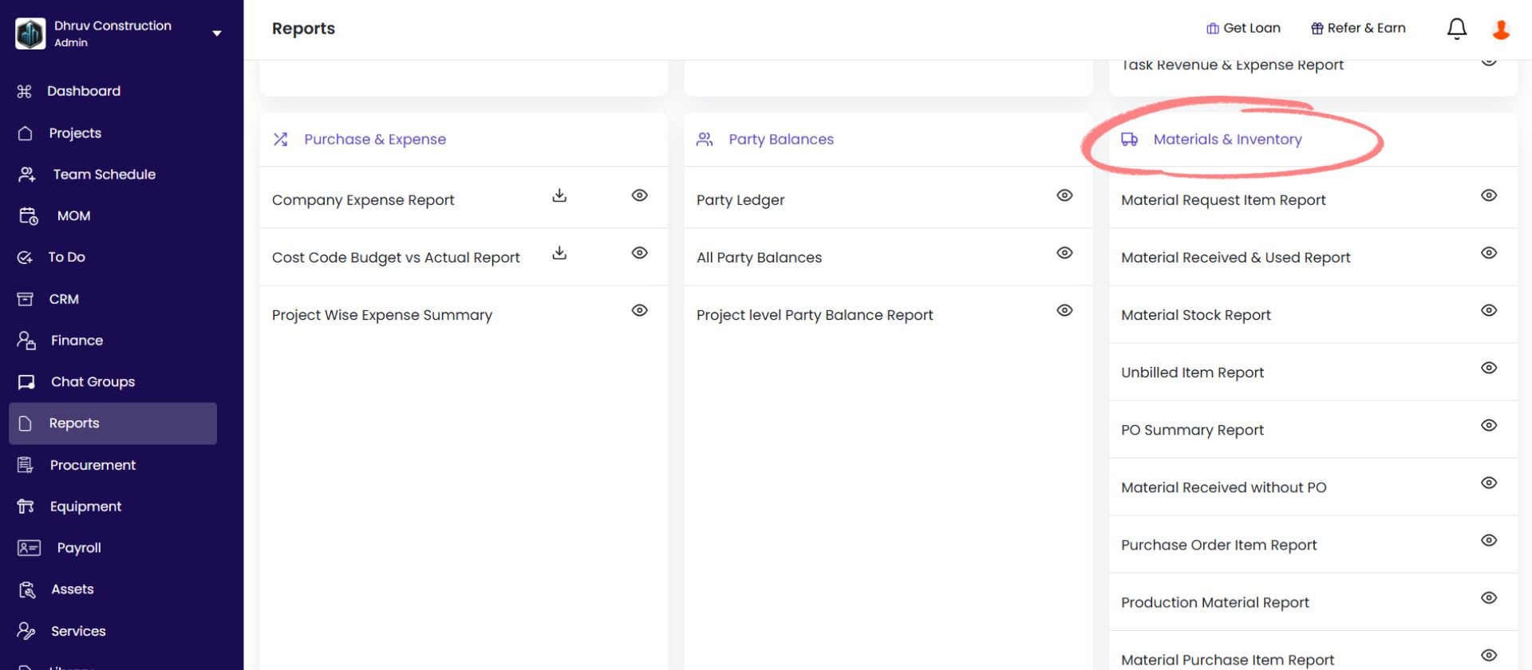Download the Company Expense Report
This screenshot has width=1532, height=670.
pos(559,195)
